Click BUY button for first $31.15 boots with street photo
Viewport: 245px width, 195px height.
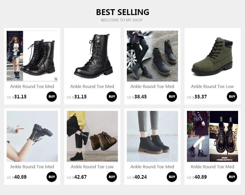52,97
